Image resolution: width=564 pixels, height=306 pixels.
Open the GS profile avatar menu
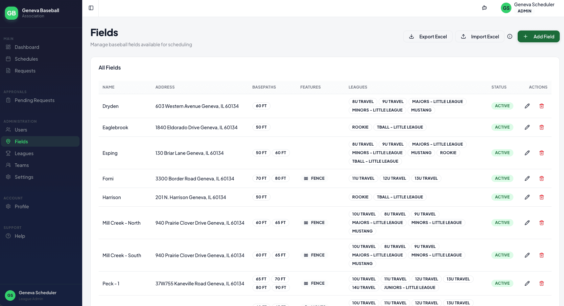point(506,8)
